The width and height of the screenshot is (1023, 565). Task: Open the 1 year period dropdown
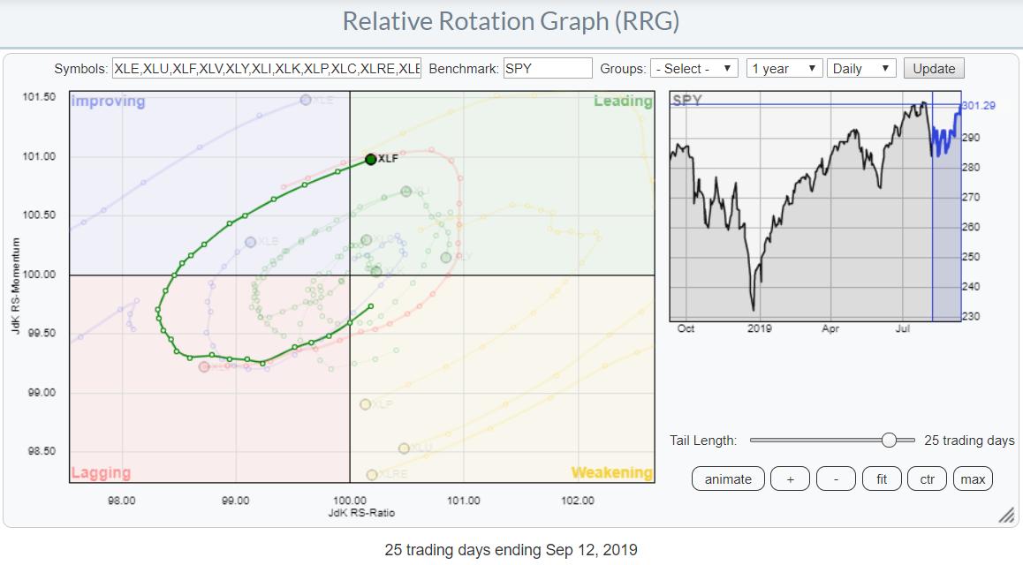[784, 69]
